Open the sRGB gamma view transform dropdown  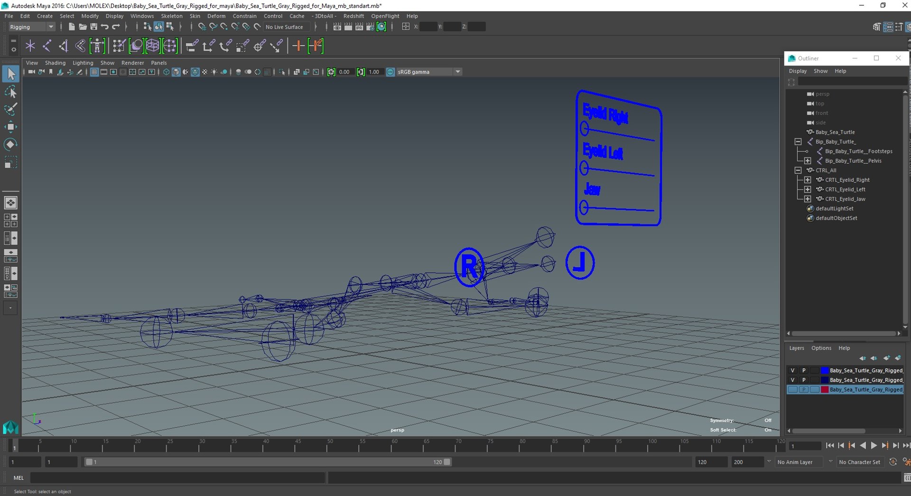(429, 72)
